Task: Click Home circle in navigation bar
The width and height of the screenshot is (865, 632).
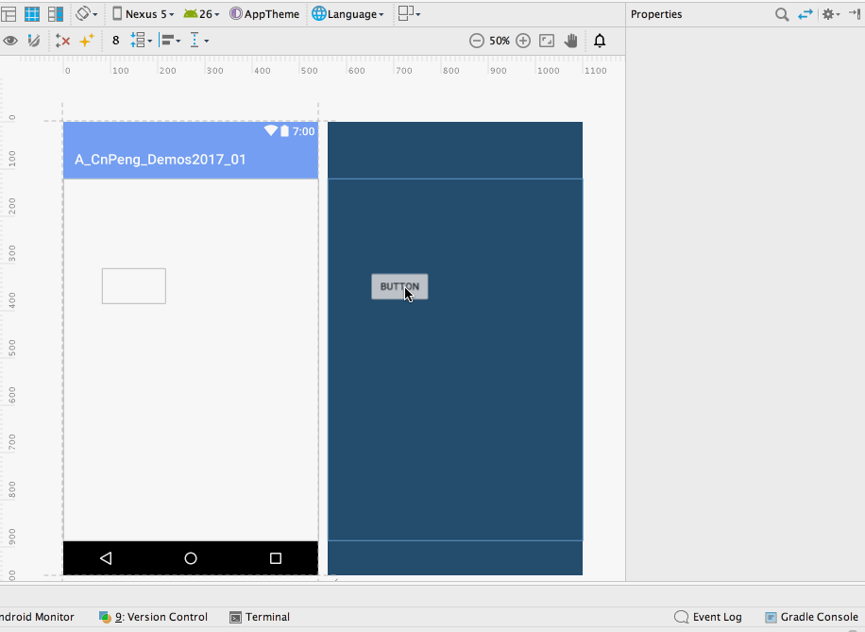Action: click(191, 558)
